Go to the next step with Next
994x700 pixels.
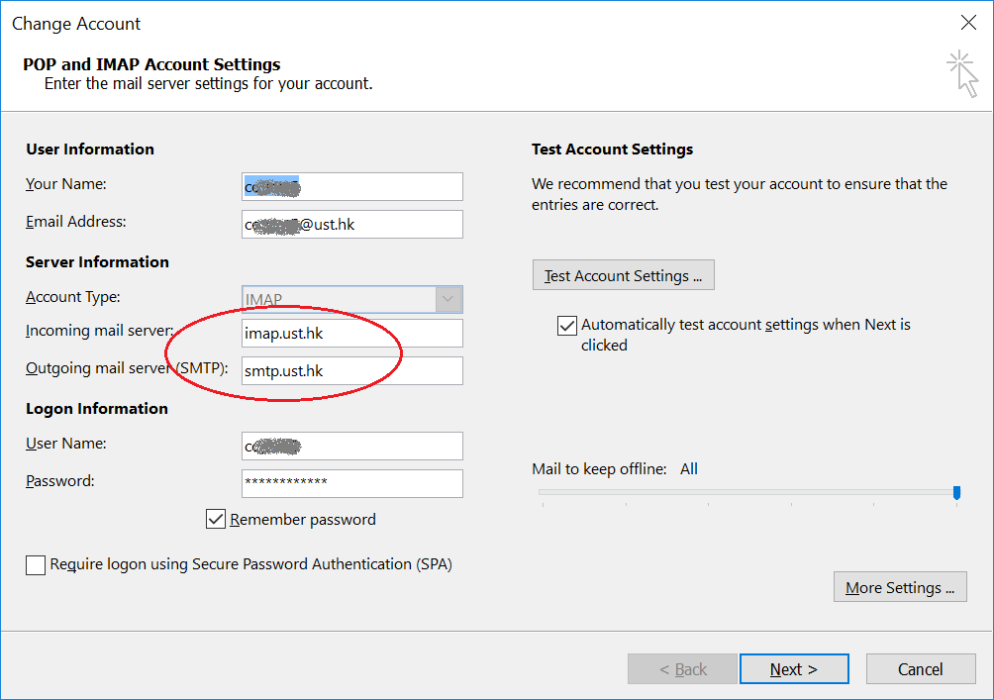click(x=793, y=669)
